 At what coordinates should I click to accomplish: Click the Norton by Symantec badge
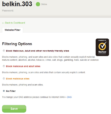102,47
